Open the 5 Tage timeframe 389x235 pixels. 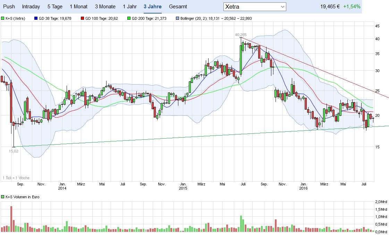pyautogui.click(x=55, y=7)
